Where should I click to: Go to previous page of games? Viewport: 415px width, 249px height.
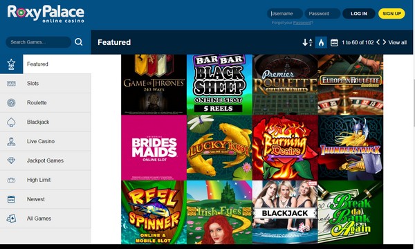pos(378,42)
